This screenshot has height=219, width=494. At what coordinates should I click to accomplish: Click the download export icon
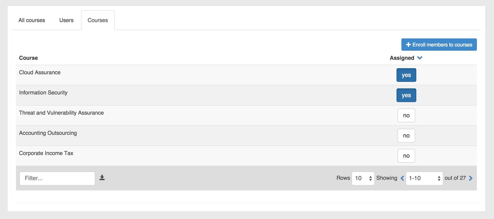tap(102, 178)
